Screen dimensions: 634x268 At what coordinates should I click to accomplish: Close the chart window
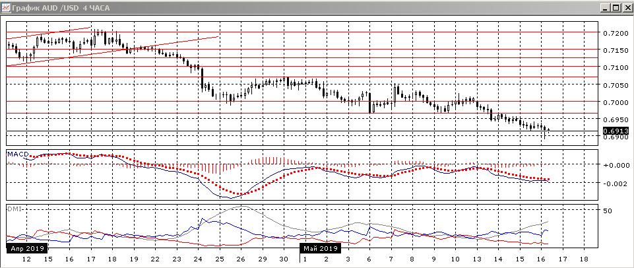[x=627, y=8]
